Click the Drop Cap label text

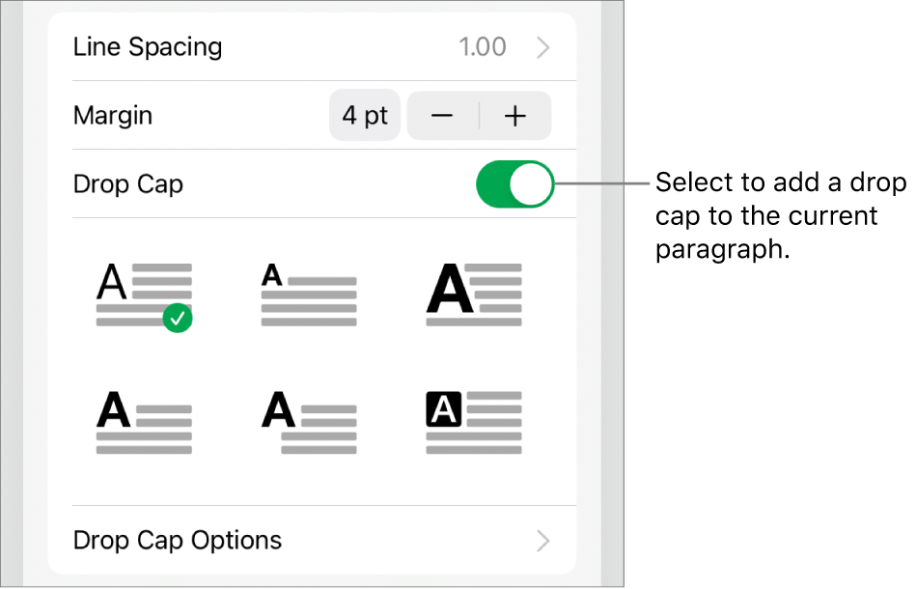coord(128,184)
